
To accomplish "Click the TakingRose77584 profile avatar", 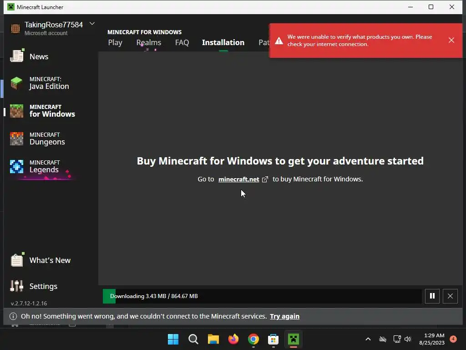I will coord(15,29).
